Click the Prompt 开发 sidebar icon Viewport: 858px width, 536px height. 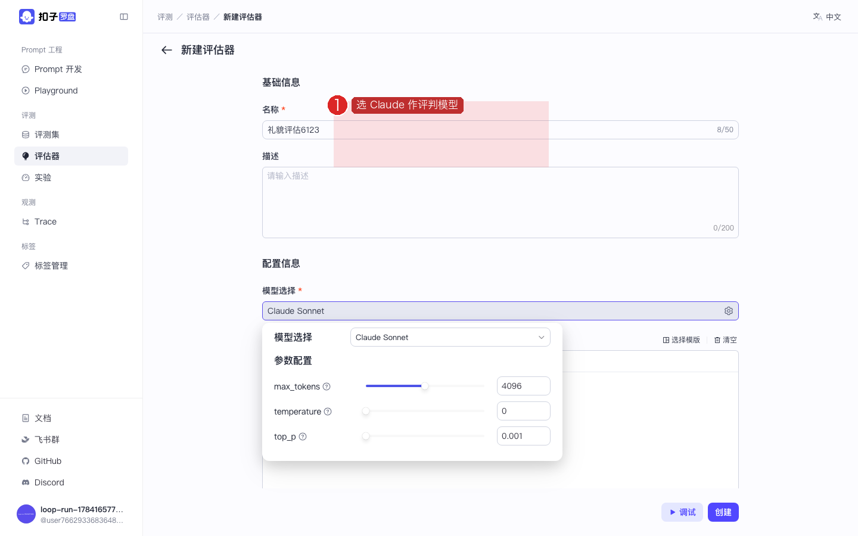click(x=26, y=69)
